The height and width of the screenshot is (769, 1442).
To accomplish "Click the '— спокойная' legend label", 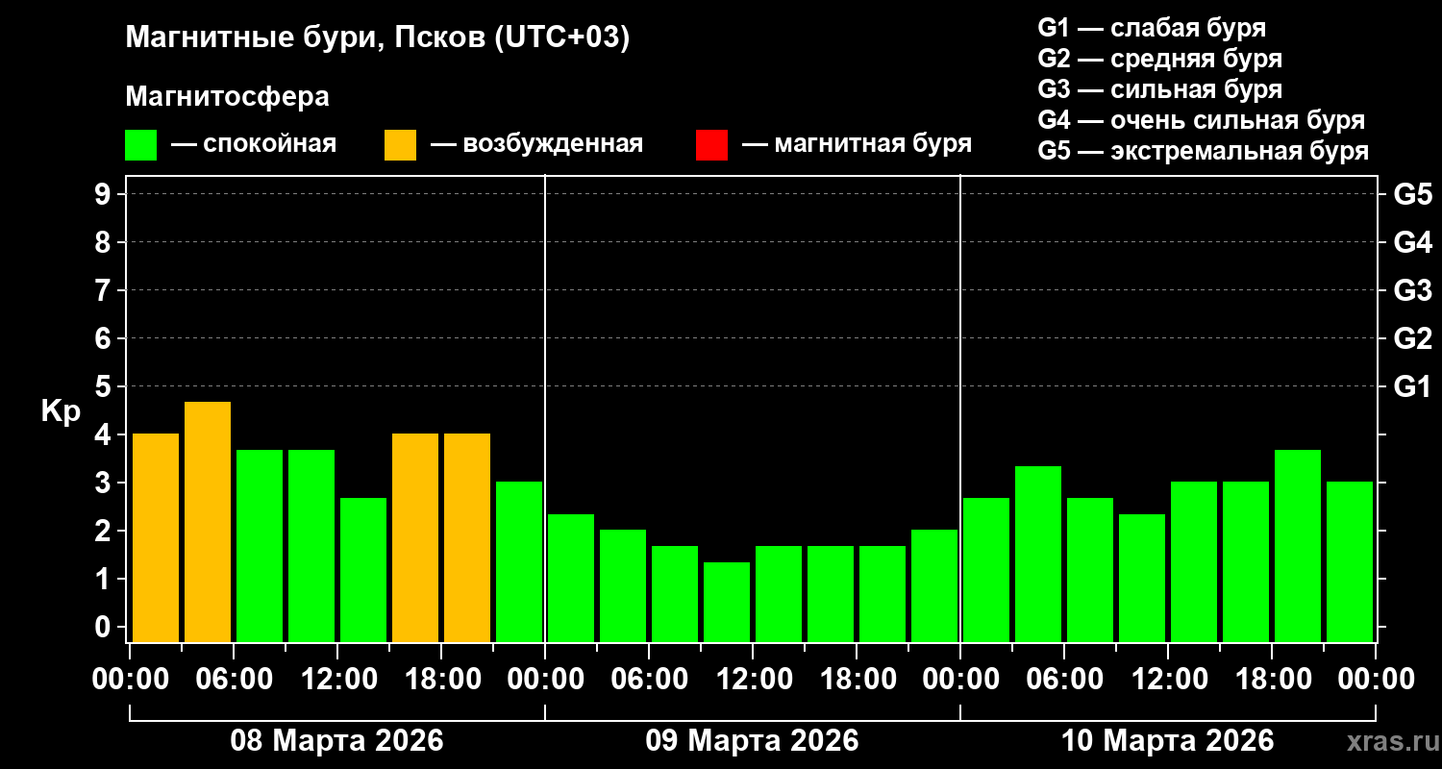I will (x=254, y=144).
